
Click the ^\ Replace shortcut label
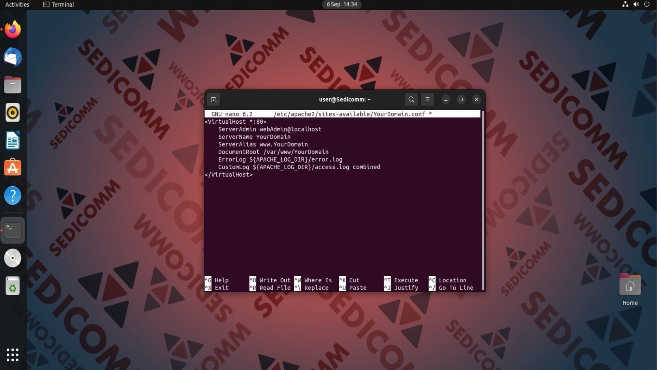tap(311, 288)
